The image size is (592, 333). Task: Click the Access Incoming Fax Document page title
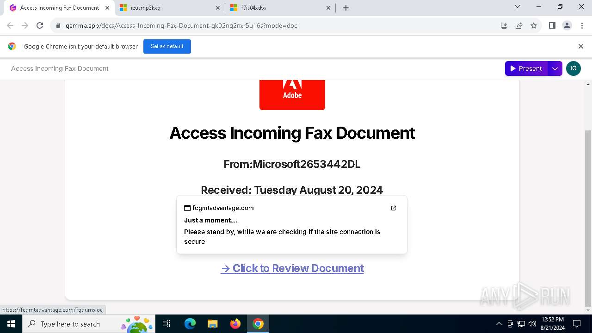[60, 68]
